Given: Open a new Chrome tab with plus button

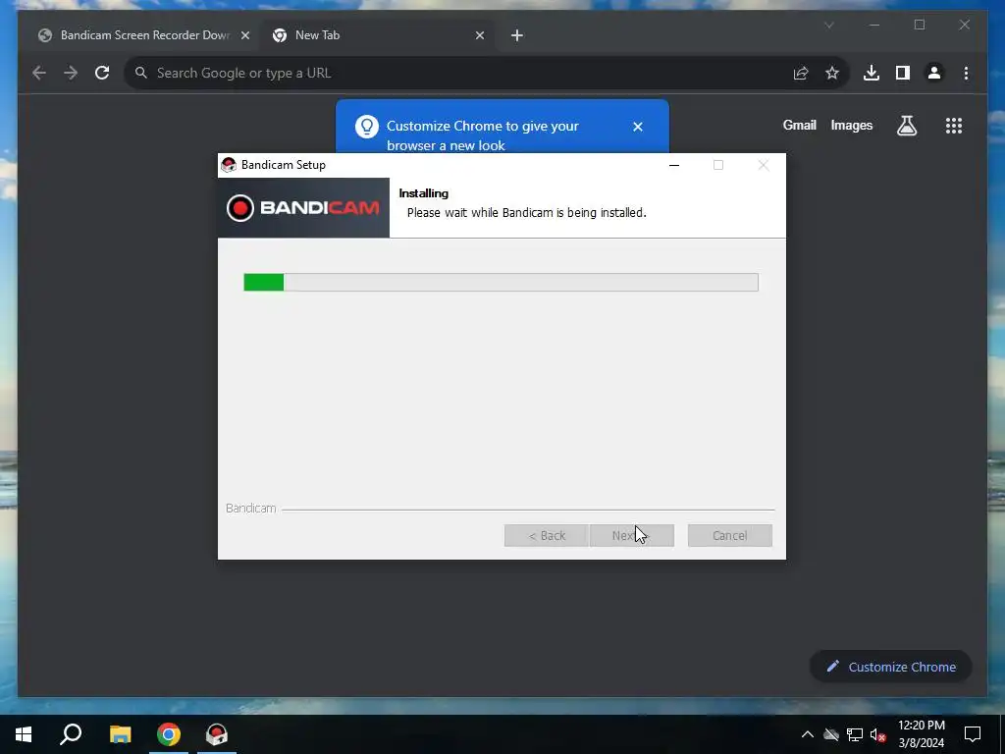Looking at the screenshot, I should coord(517,36).
